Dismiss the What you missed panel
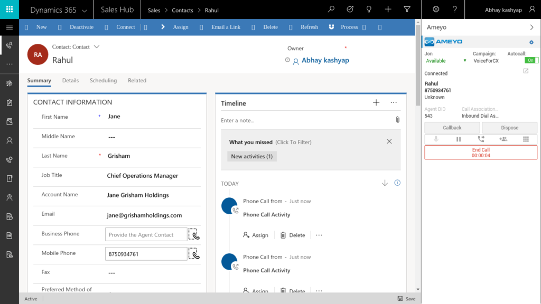 (389, 141)
